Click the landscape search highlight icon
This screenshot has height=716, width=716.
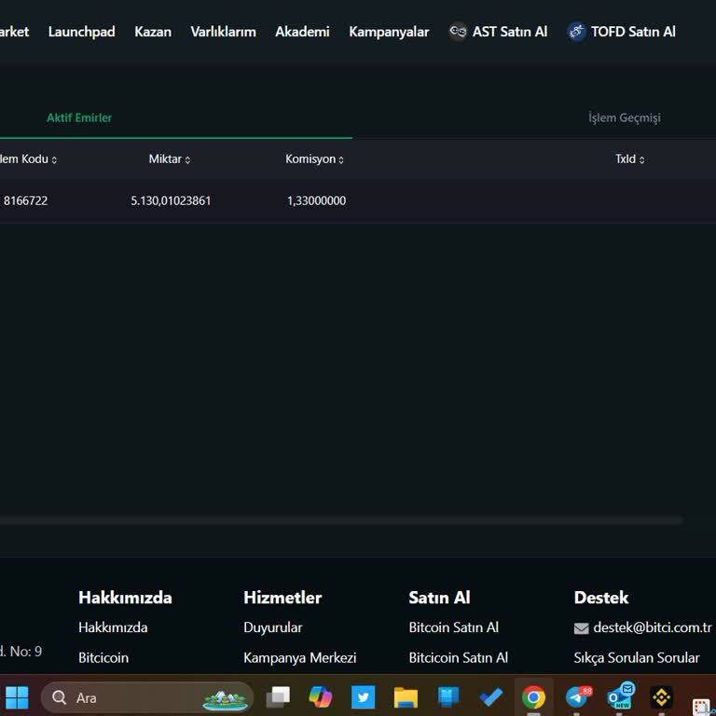225,698
